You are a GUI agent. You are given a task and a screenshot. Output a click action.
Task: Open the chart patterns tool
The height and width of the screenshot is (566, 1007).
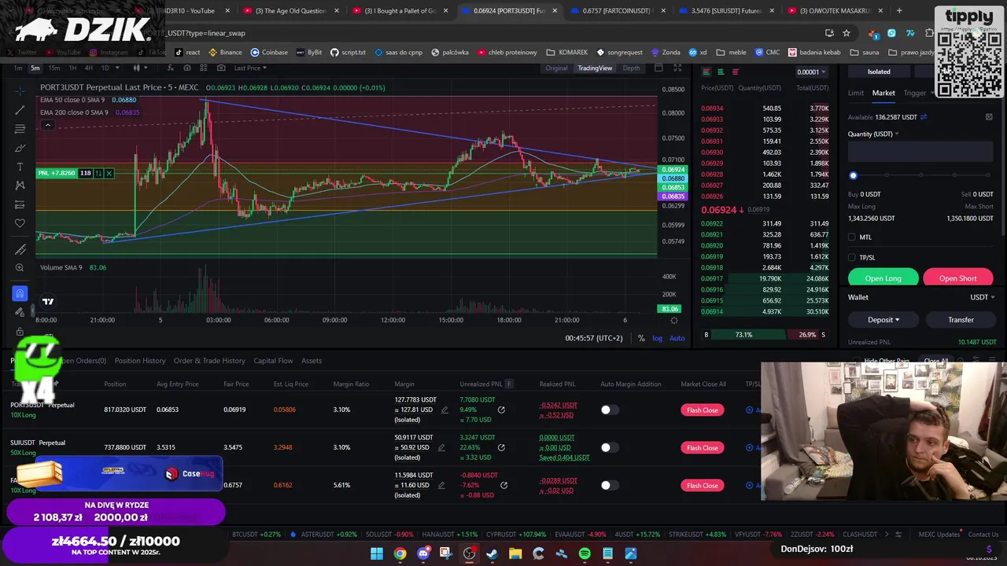point(20,186)
